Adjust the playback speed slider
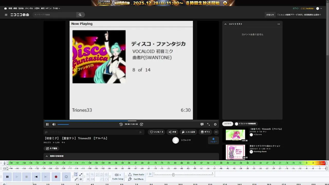This screenshot has width=329, height=185. pyautogui.click(x=184, y=174)
